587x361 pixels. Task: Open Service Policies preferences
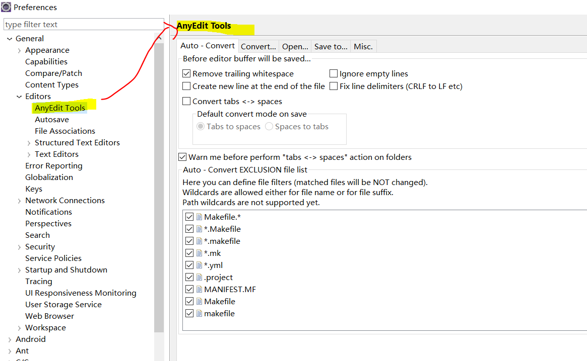pos(53,258)
